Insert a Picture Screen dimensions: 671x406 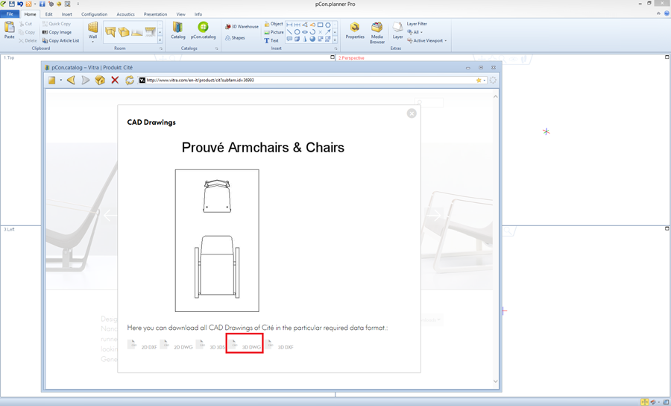coord(274,32)
